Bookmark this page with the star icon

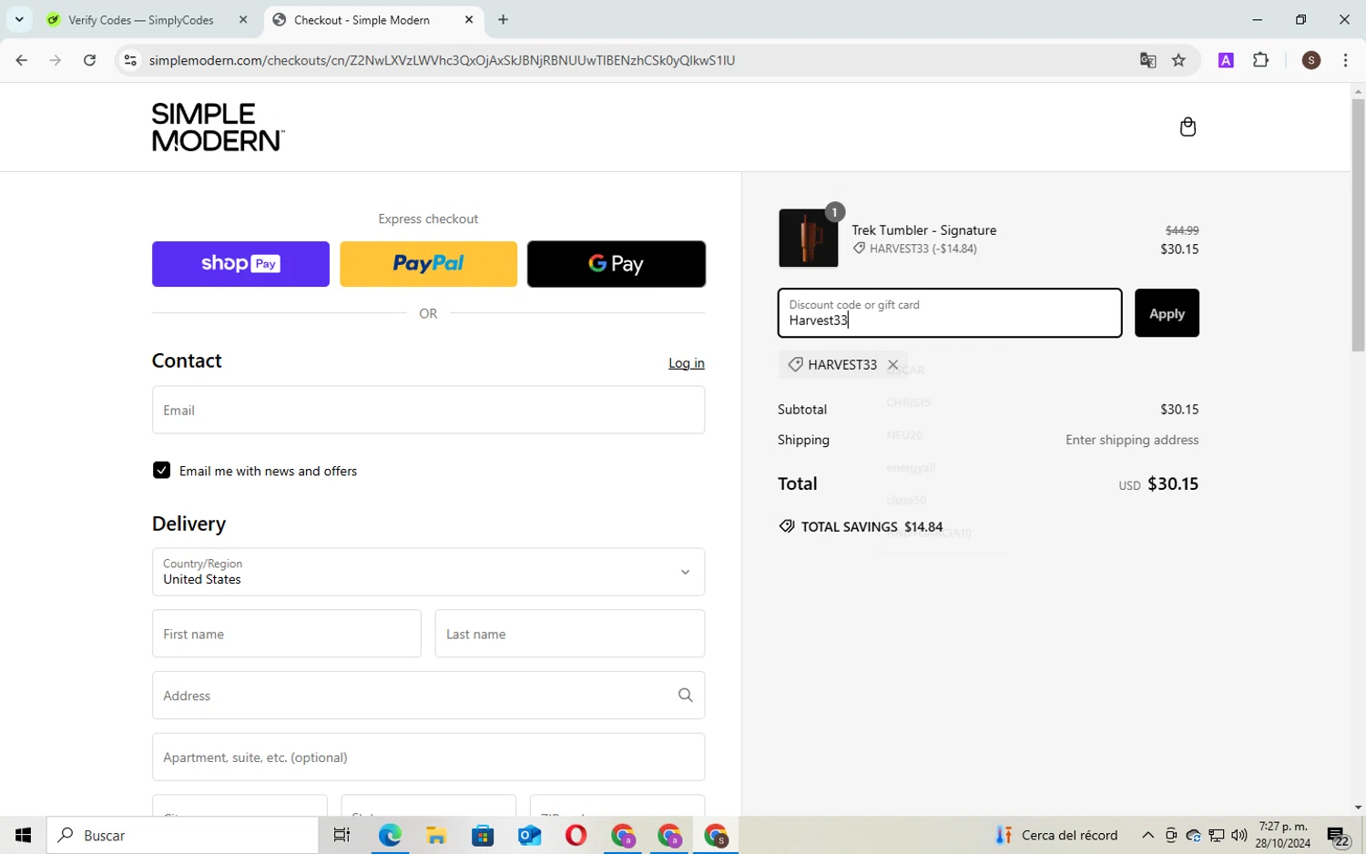point(1178,60)
